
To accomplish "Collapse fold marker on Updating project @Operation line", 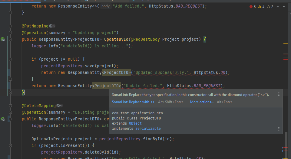I will (x=10, y=33).
